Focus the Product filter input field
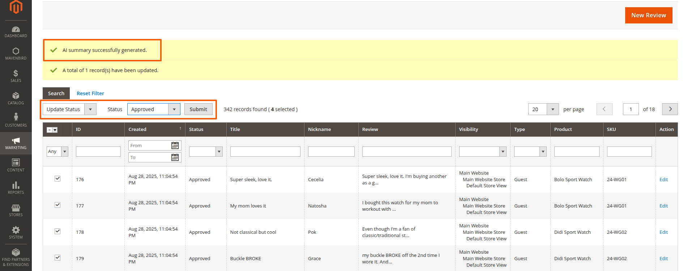The height and width of the screenshot is (271, 687). 577,152
